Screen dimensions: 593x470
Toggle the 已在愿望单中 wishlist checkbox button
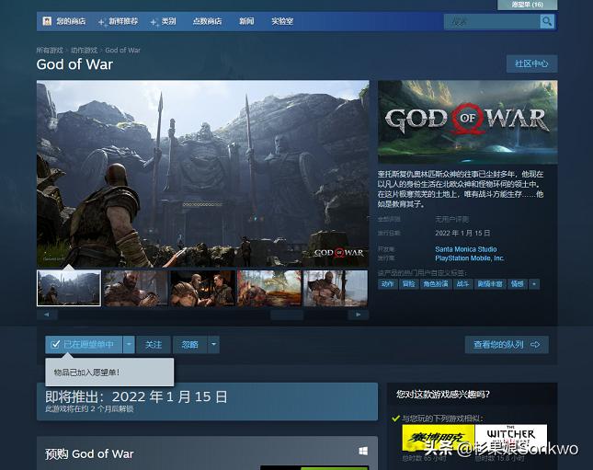[84, 344]
